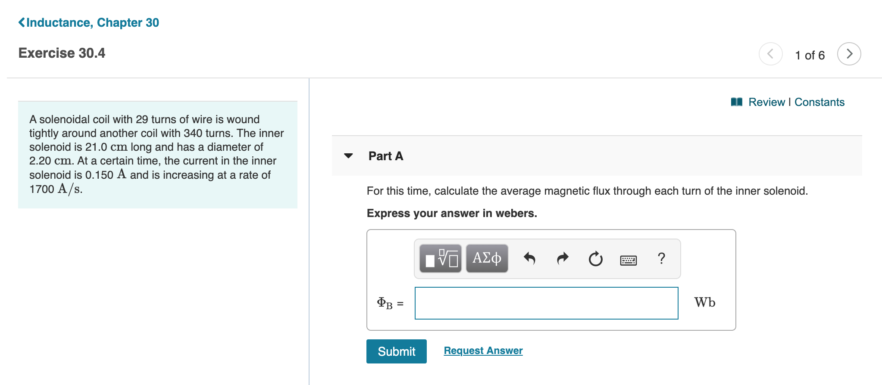
Task: Click the Review menu item
Action: pyautogui.click(x=766, y=102)
